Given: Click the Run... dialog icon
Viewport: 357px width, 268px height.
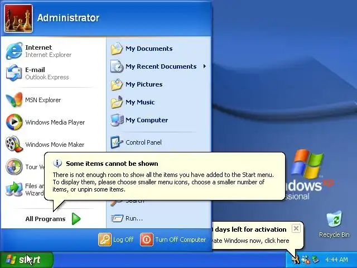Looking at the screenshot, I should pyautogui.click(x=117, y=218).
